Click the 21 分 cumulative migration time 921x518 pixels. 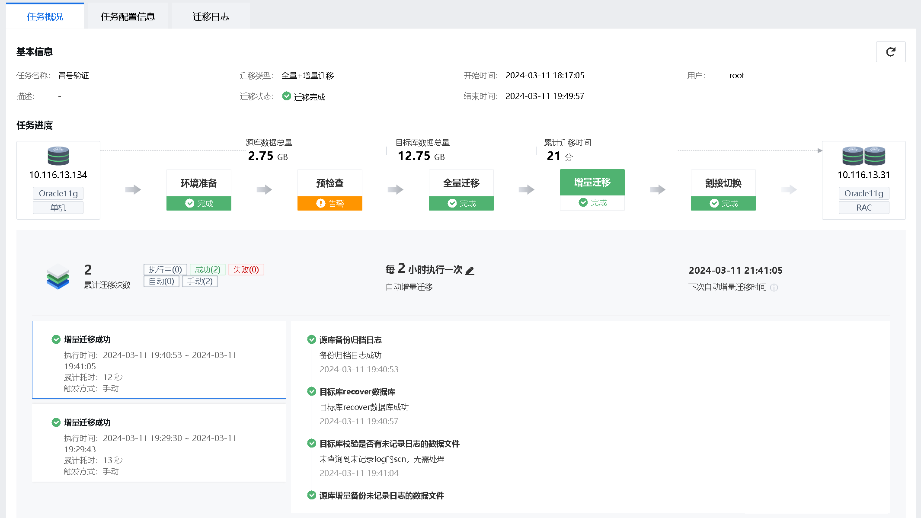pos(560,156)
